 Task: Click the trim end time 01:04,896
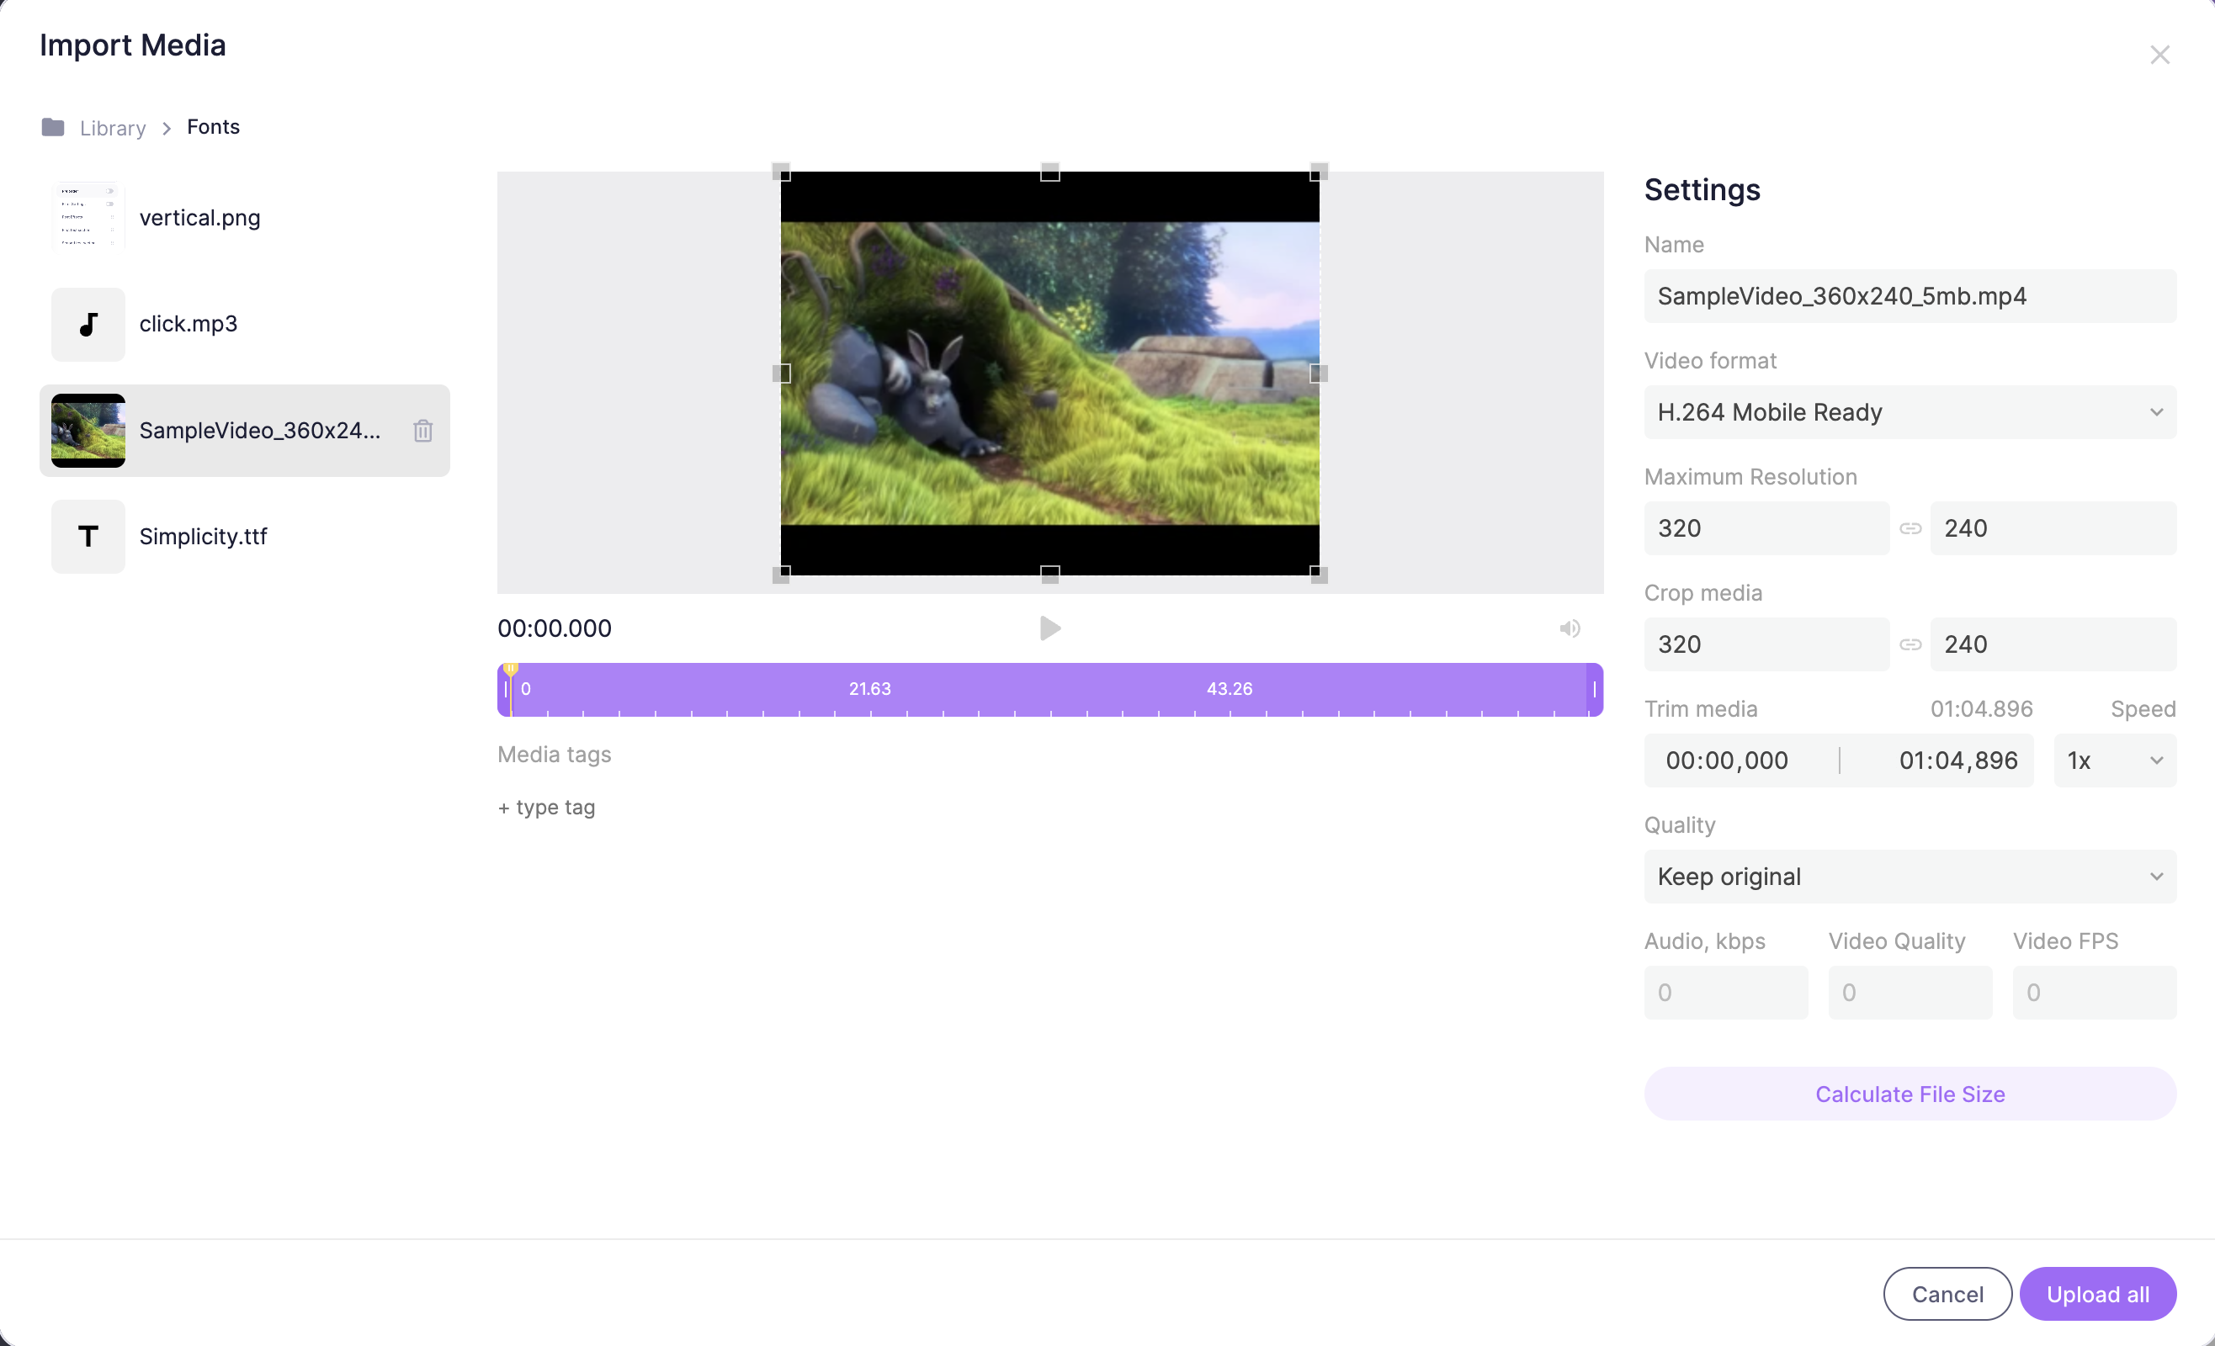point(1957,760)
